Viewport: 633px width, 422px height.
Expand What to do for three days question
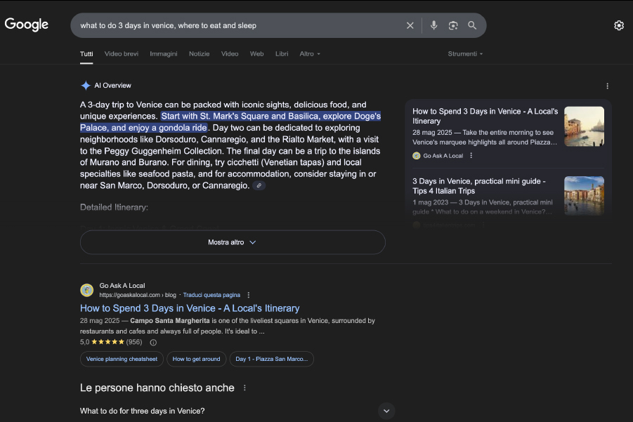(x=237, y=411)
